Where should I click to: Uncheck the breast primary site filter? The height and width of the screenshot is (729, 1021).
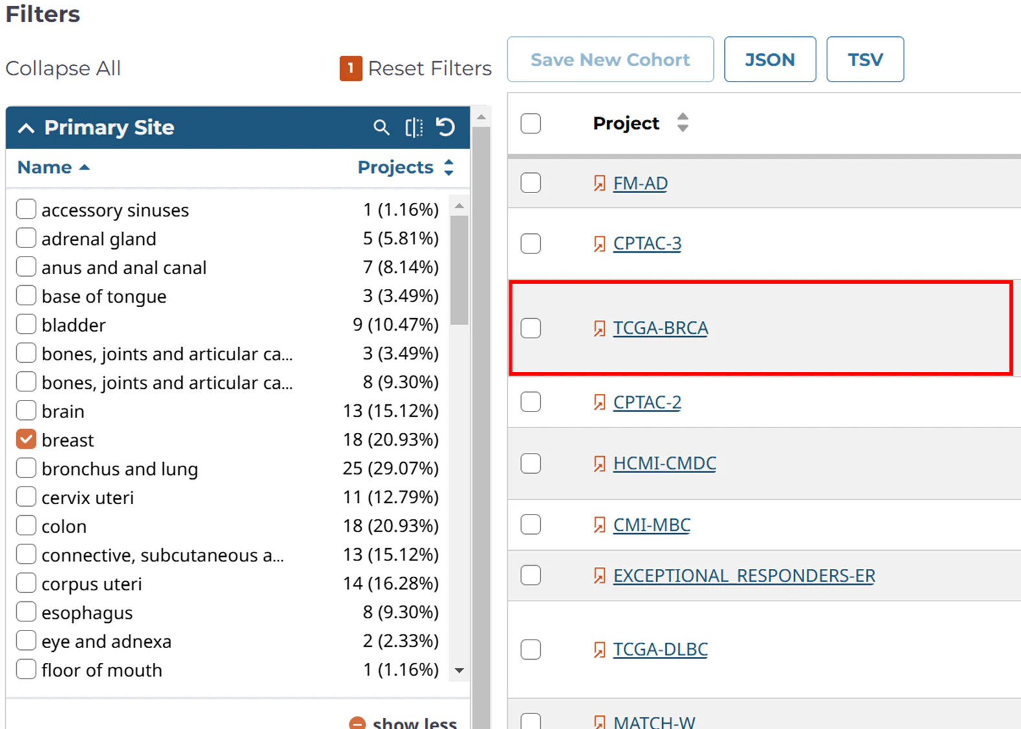pos(26,439)
